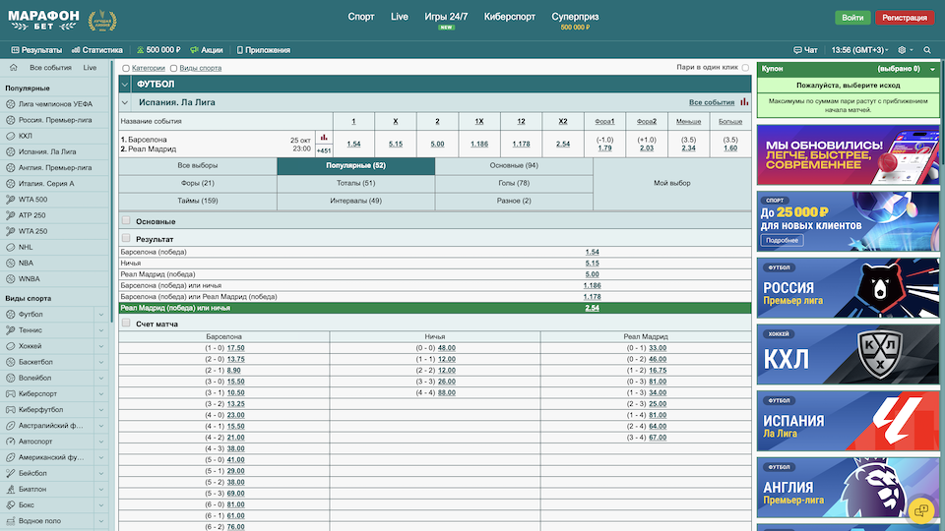945x531 pixels.
Task: Click the Водное поло icon
Action: 10,521
